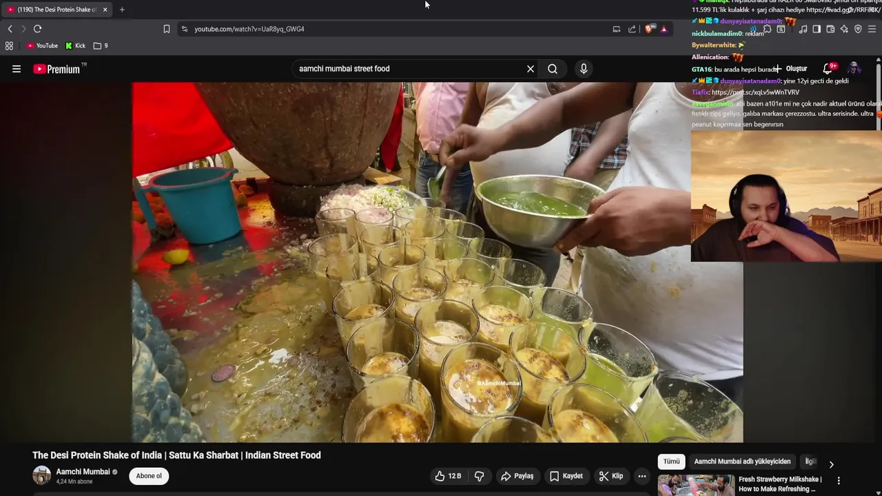Share the page via the address bar share icon

point(632,29)
